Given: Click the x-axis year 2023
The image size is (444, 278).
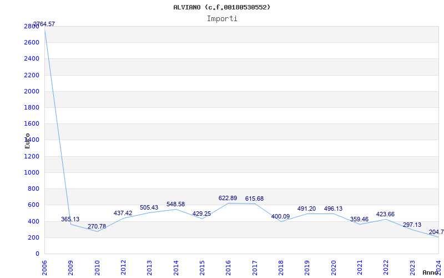Looking at the screenshot, I should pyautogui.click(x=412, y=267).
